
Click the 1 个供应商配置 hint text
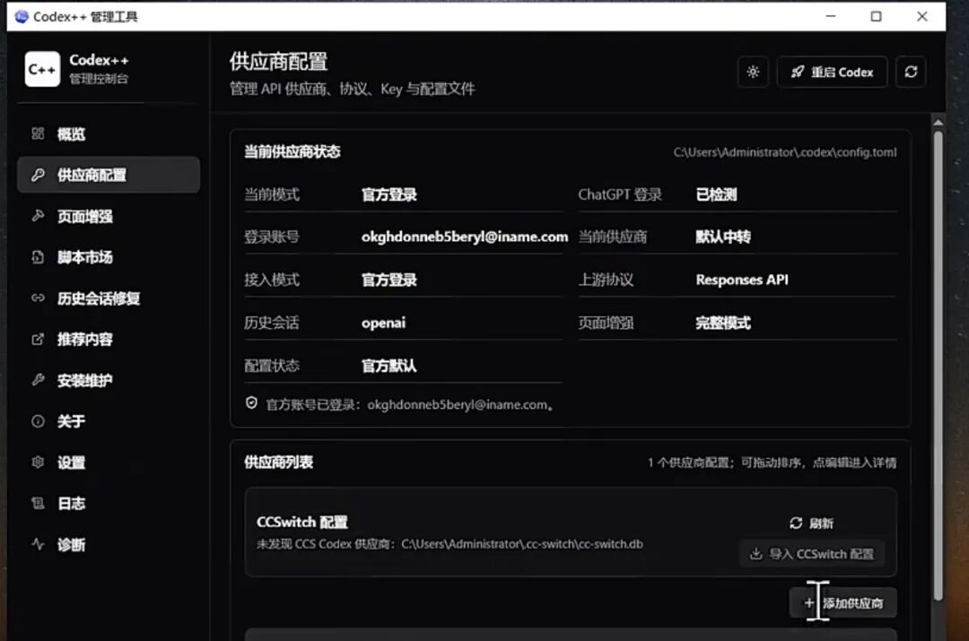[x=772, y=463]
